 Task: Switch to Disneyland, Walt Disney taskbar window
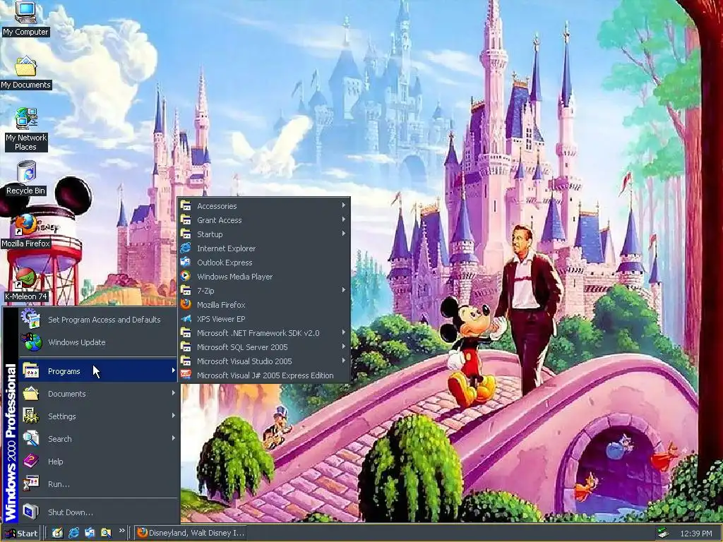point(191,533)
